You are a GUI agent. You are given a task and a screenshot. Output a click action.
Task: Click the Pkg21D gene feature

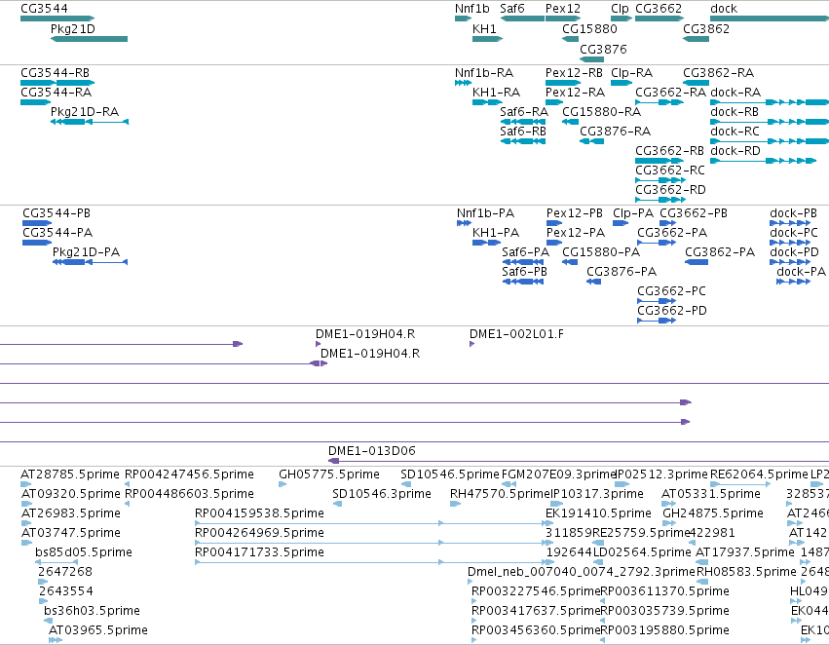pyautogui.click(x=89, y=39)
